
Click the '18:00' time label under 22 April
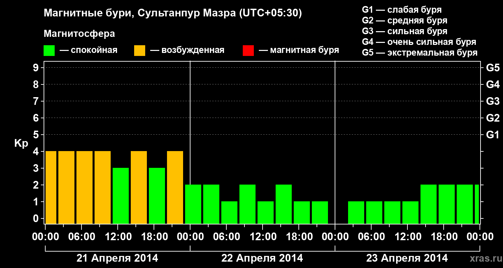click(x=299, y=237)
